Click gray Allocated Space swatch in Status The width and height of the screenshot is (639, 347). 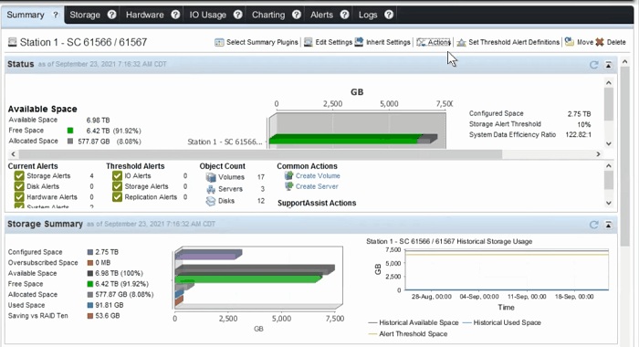(70, 142)
